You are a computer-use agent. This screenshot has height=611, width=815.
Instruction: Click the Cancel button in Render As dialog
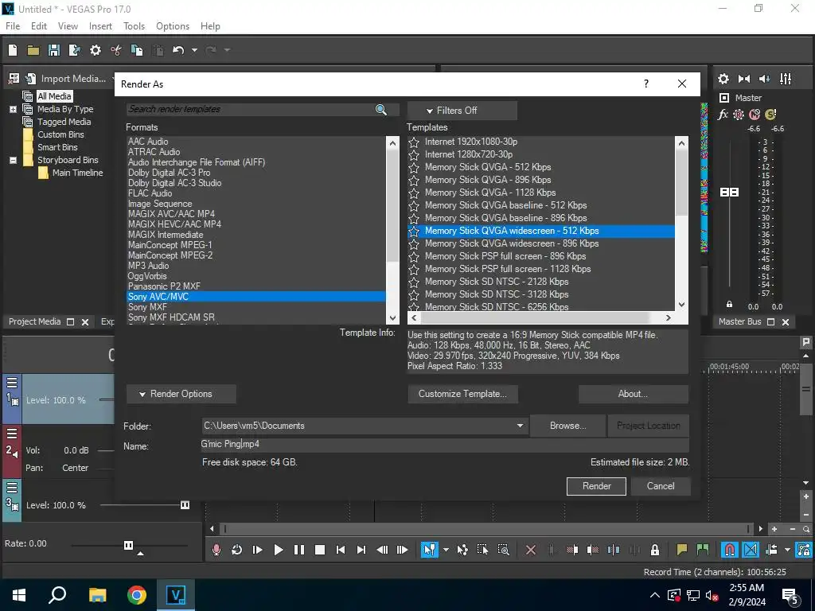click(x=661, y=486)
